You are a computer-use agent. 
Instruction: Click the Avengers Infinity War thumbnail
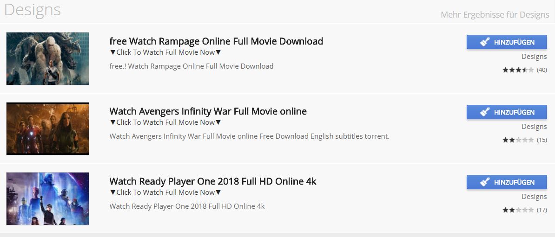click(47, 128)
